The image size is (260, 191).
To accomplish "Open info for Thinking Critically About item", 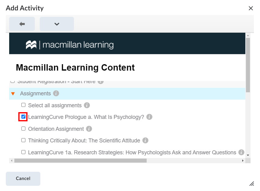I will click(145, 141).
